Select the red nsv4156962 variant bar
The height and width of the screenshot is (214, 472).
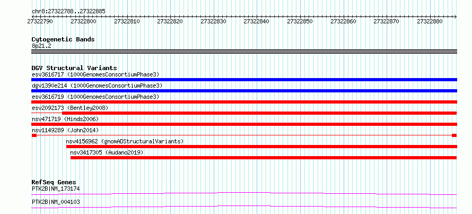pyautogui.click(x=262, y=147)
